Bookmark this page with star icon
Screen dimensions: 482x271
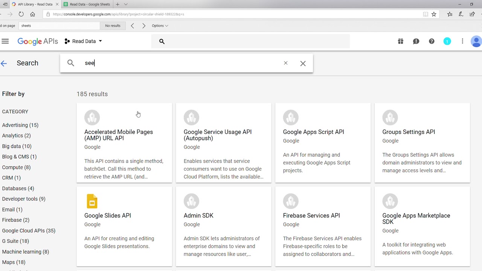(x=434, y=14)
